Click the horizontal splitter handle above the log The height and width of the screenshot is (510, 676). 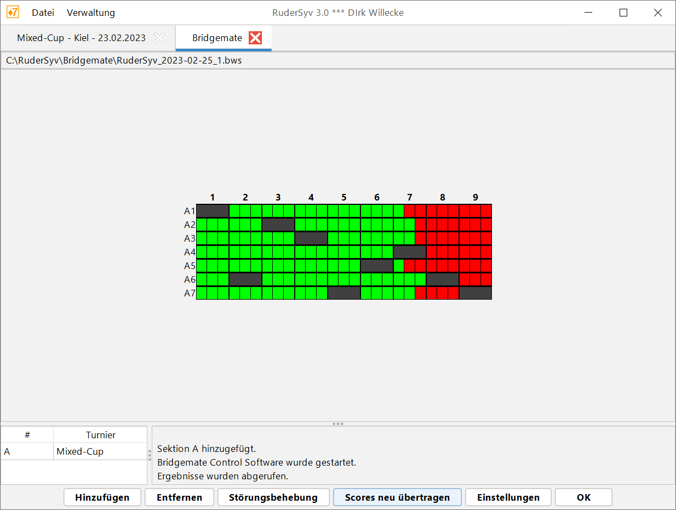pyautogui.click(x=338, y=423)
